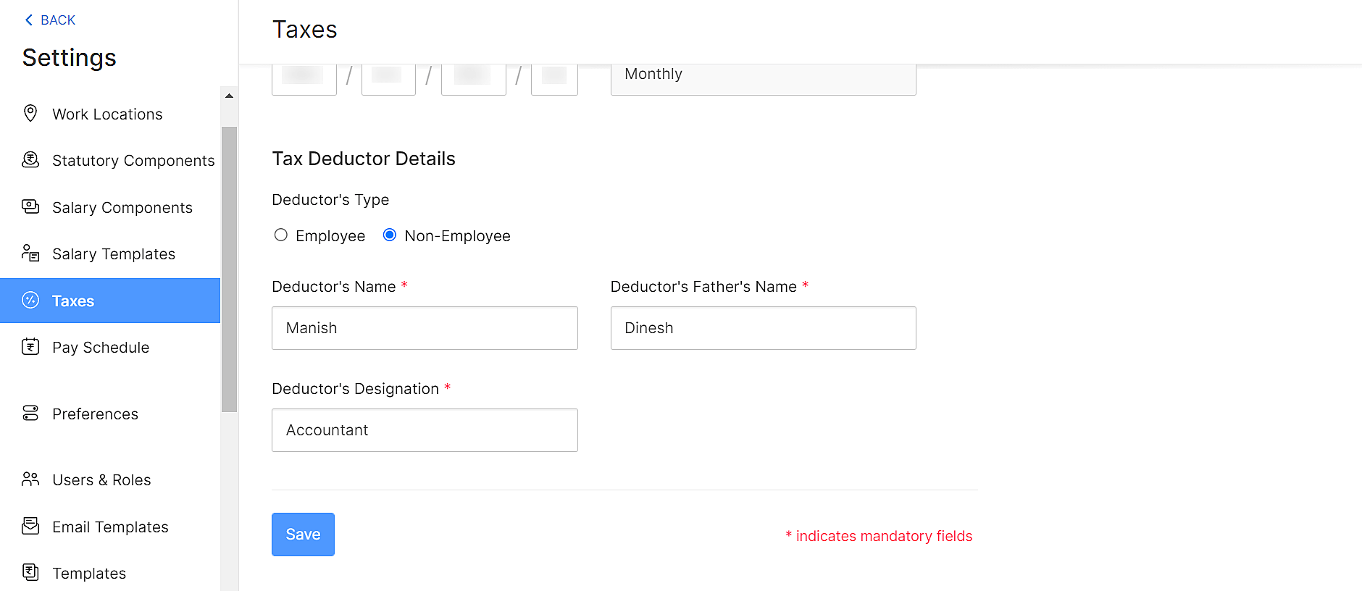The height and width of the screenshot is (591, 1362).
Task: Click the Salary Templates icon
Action: click(x=30, y=253)
